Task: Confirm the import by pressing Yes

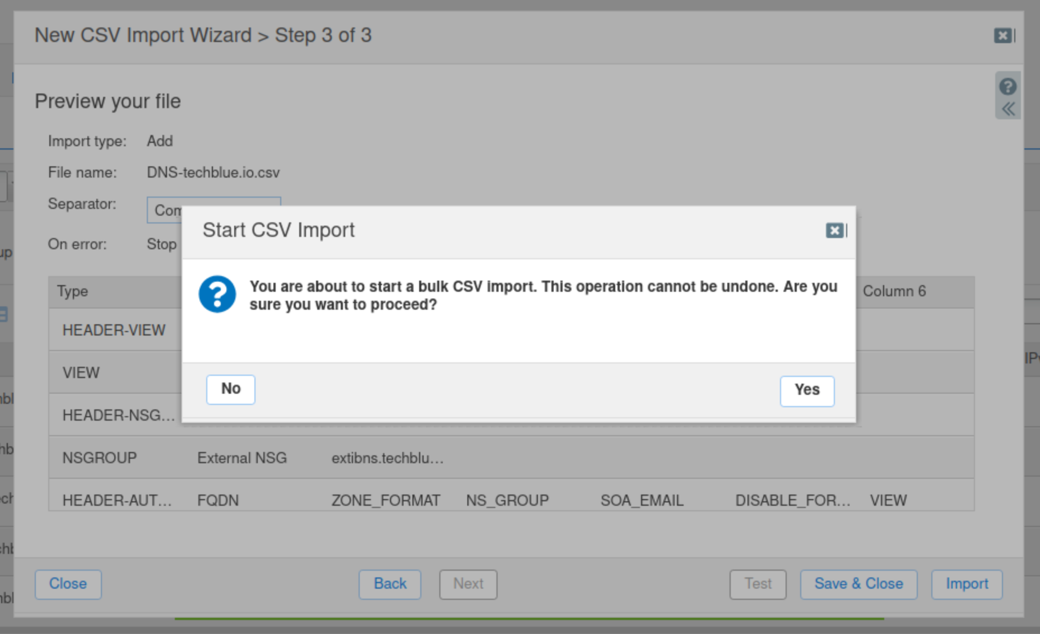Action: 806,390
